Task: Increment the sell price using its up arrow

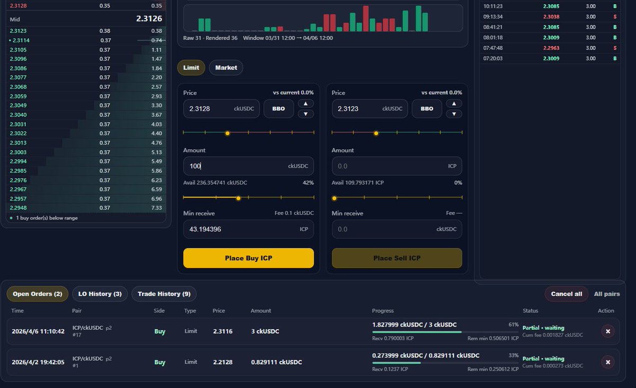Action: pyautogui.click(x=454, y=104)
